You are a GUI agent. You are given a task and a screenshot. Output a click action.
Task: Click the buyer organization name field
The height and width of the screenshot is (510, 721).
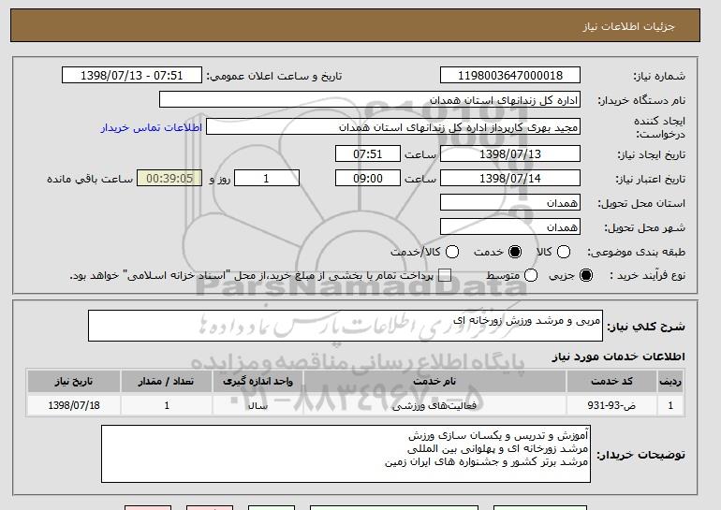[x=370, y=100]
